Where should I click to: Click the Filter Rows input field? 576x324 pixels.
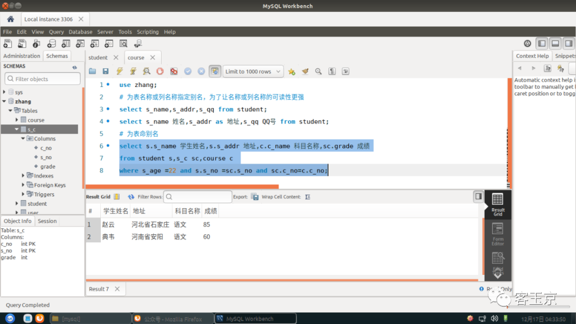(198, 197)
